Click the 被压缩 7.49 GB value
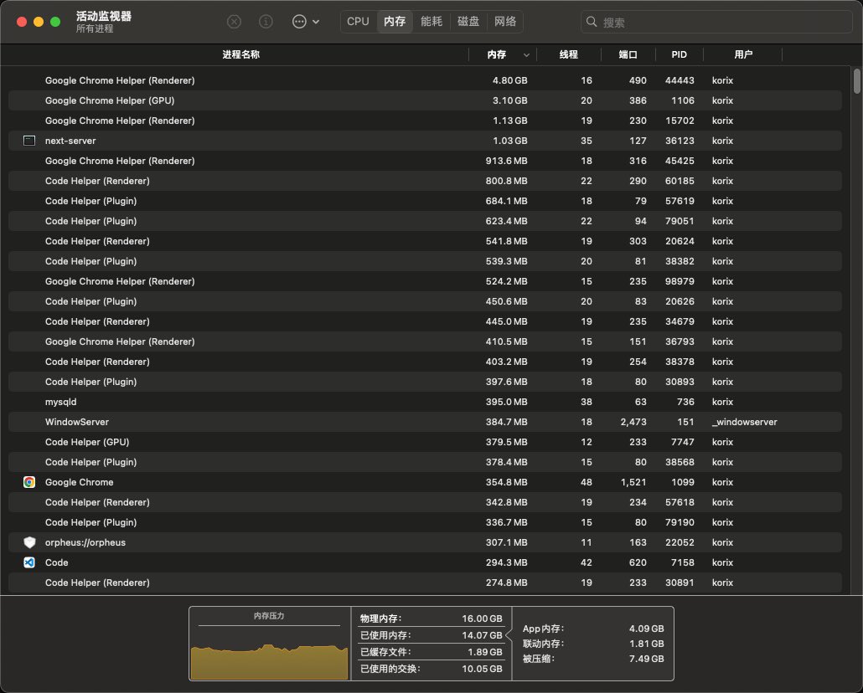 point(646,659)
